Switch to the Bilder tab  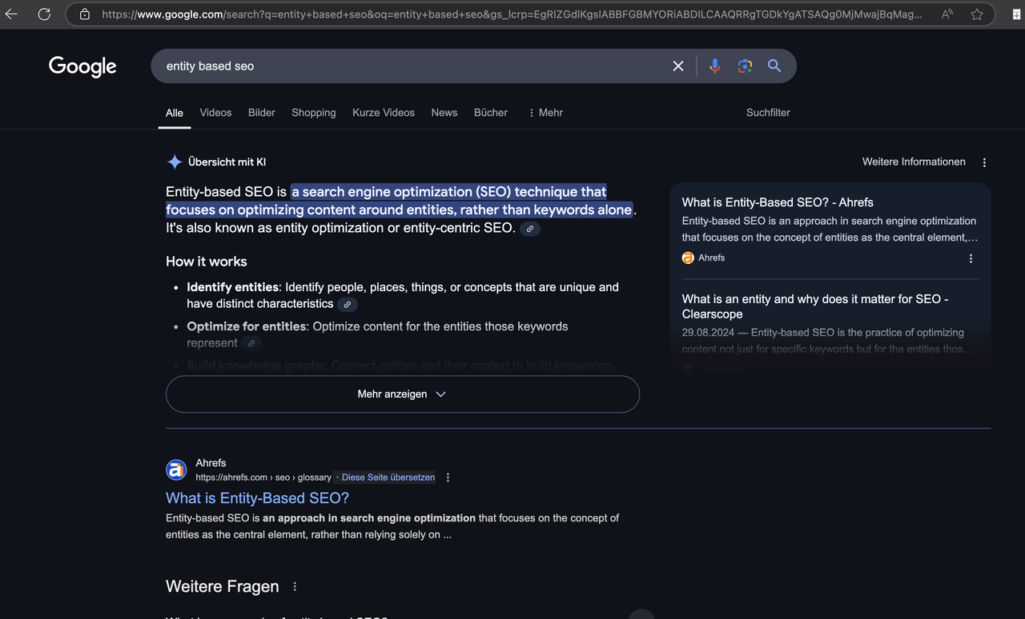pyautogui.click(x=261, y=113)
